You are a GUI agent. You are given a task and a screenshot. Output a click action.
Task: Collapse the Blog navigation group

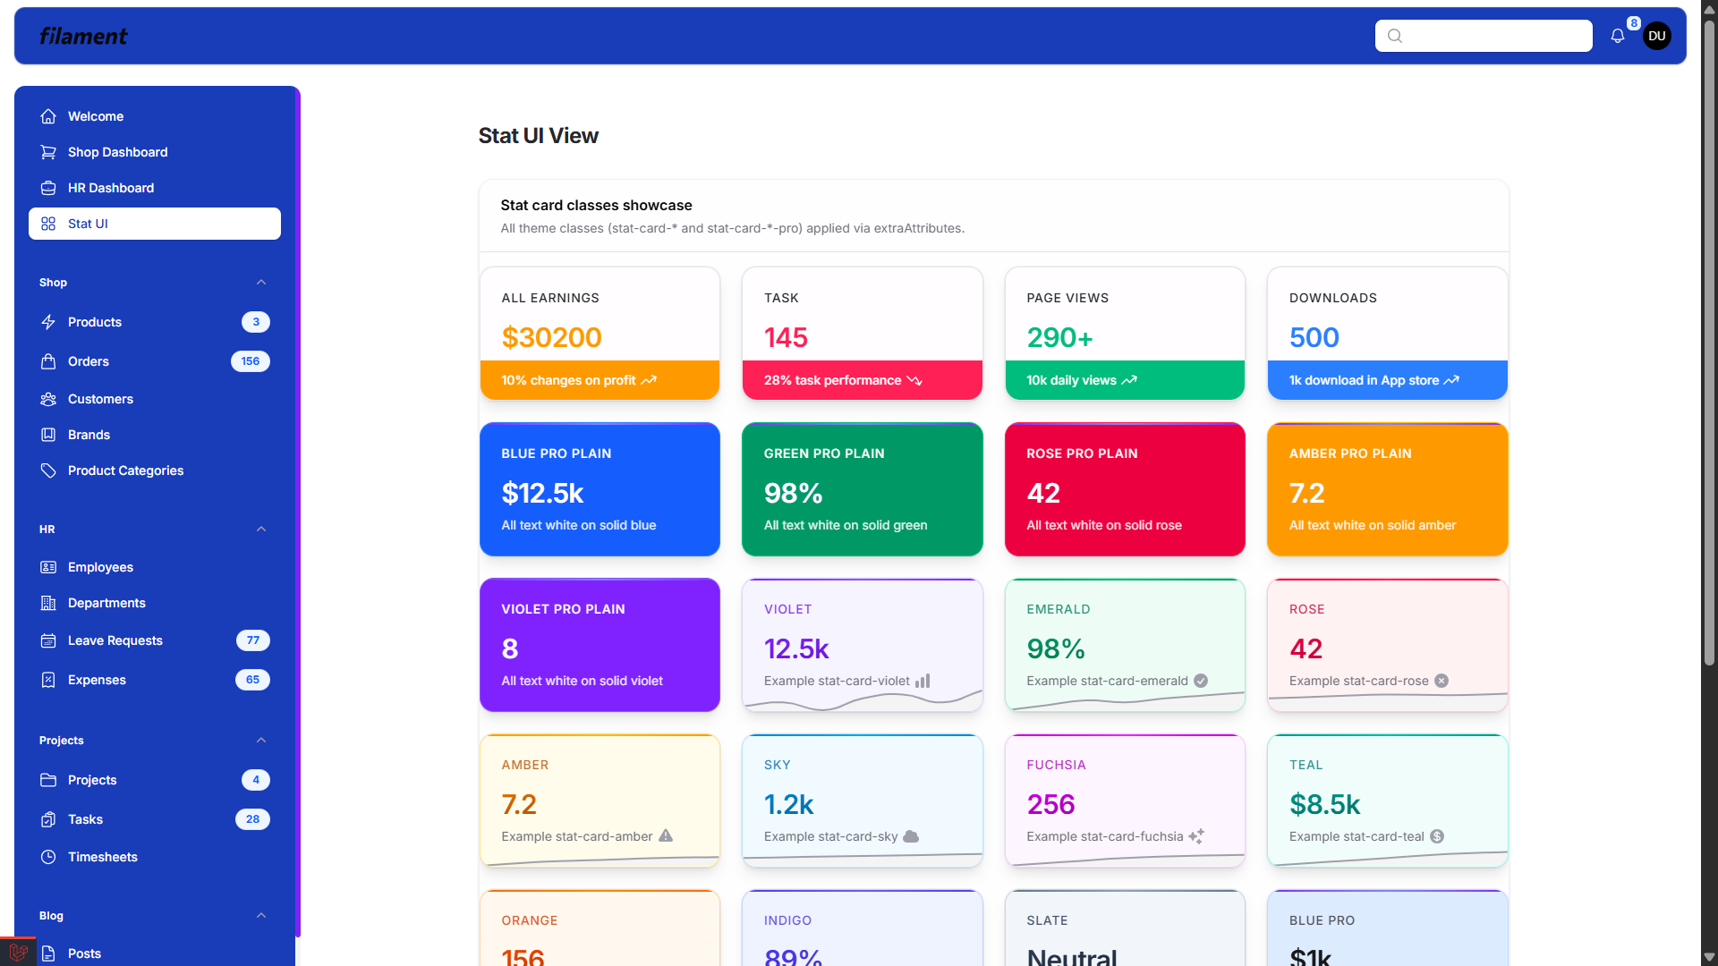point(261,916)
